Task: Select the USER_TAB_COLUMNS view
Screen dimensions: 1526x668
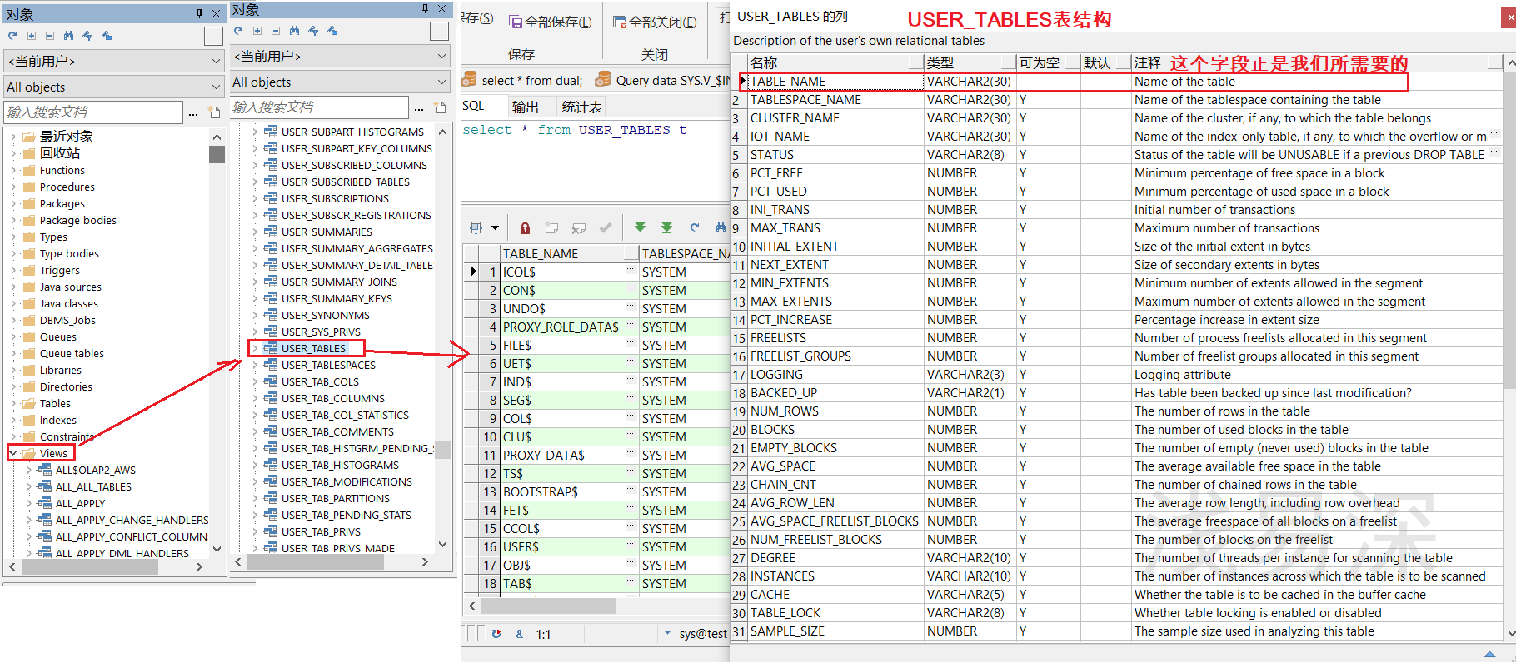Action: pos(333,398)
